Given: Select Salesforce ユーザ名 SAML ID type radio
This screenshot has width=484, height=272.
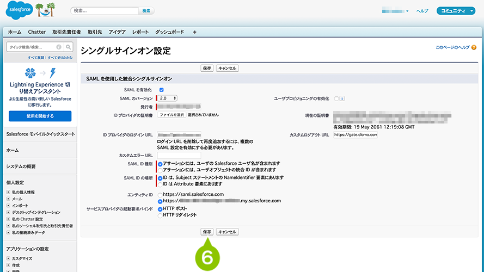Looking at the screenshot, I should click(x=160, y=164).
